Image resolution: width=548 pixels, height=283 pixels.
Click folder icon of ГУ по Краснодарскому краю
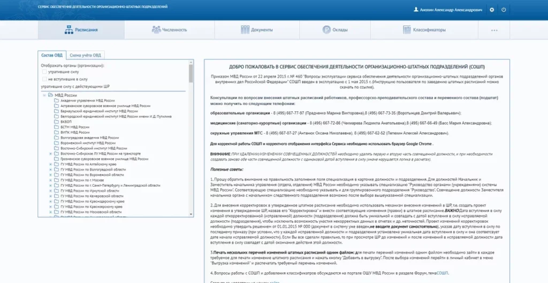click(x=56, y=202)
